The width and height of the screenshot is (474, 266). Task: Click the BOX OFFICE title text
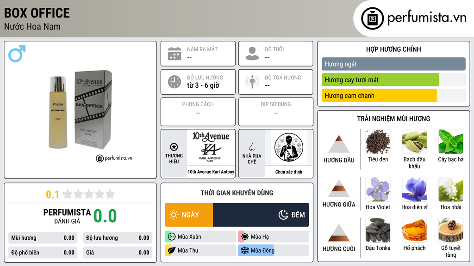point(37,13)
